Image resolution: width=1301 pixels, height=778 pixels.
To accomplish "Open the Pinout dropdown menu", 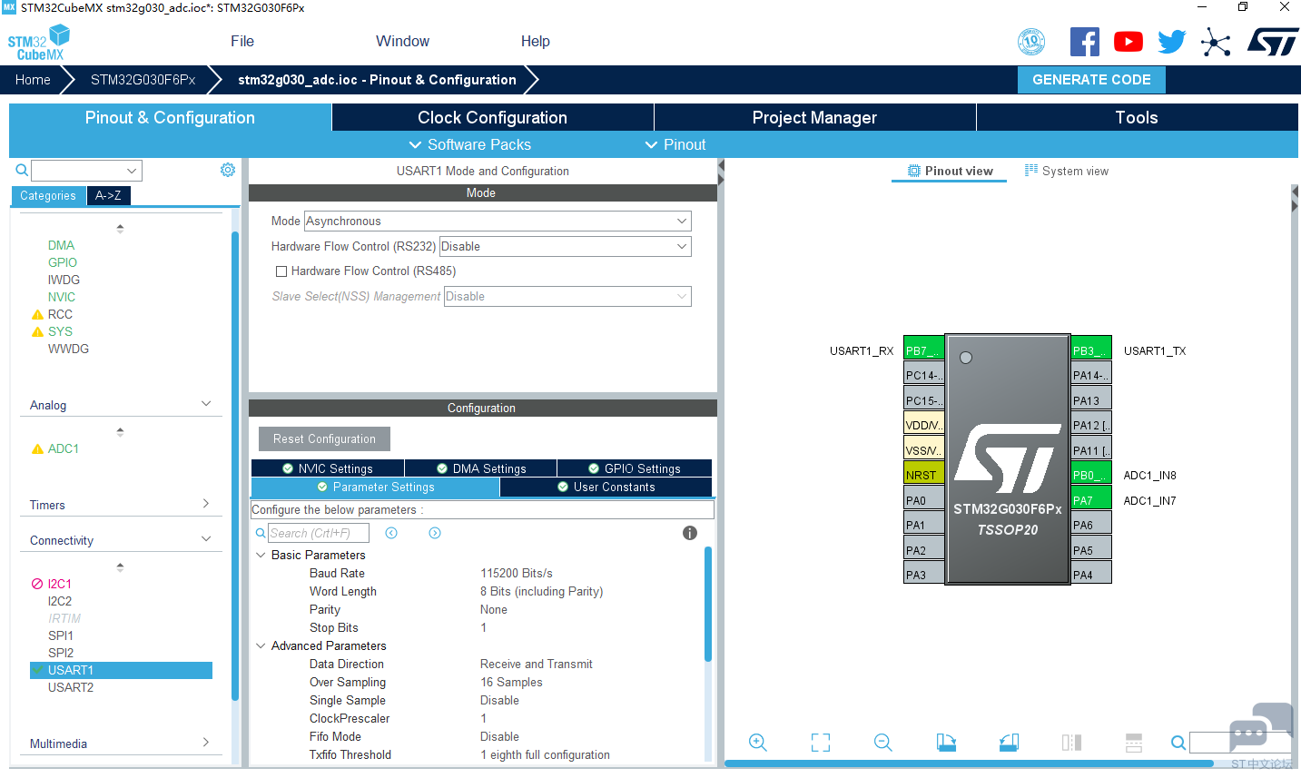I will (675, 144).
